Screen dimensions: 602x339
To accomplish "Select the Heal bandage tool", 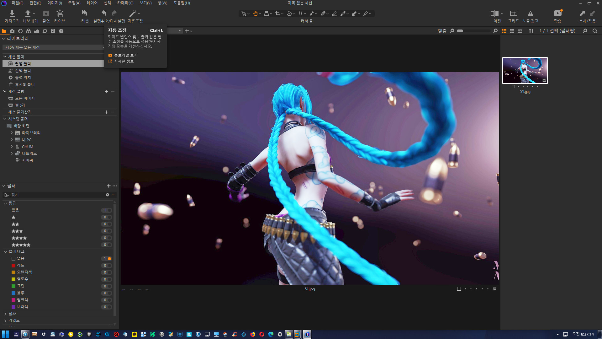I will tap(323, 13).
